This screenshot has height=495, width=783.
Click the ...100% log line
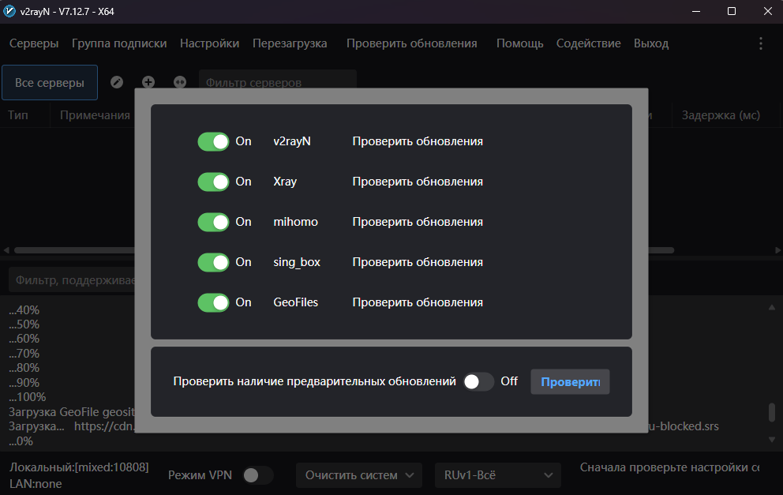(28, 397)
